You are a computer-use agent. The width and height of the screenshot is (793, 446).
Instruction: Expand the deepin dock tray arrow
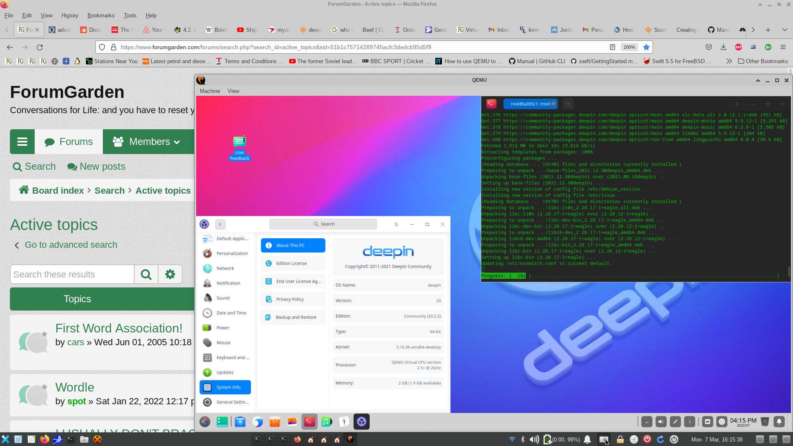coord(689,422)
